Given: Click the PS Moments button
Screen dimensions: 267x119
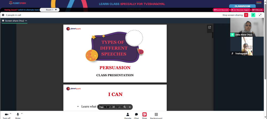Looking at the screenshot, I should (257, 10).
